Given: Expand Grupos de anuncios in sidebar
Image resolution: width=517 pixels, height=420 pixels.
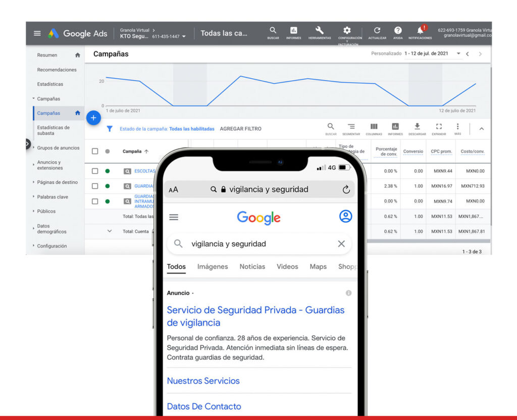Looking at the screenshot, I should click(58, 148).
